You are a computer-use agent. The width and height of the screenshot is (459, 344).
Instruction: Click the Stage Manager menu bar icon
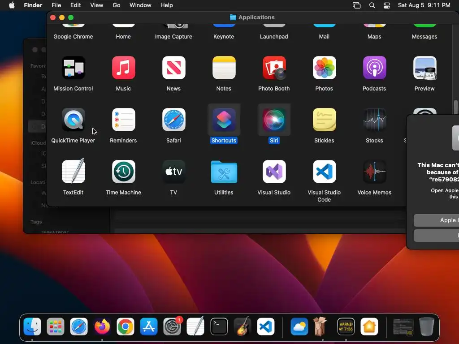coord(356,5)
